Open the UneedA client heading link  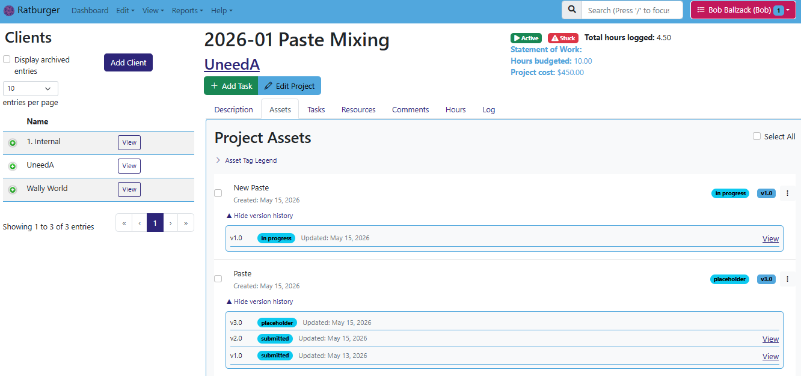click(232, 64)
